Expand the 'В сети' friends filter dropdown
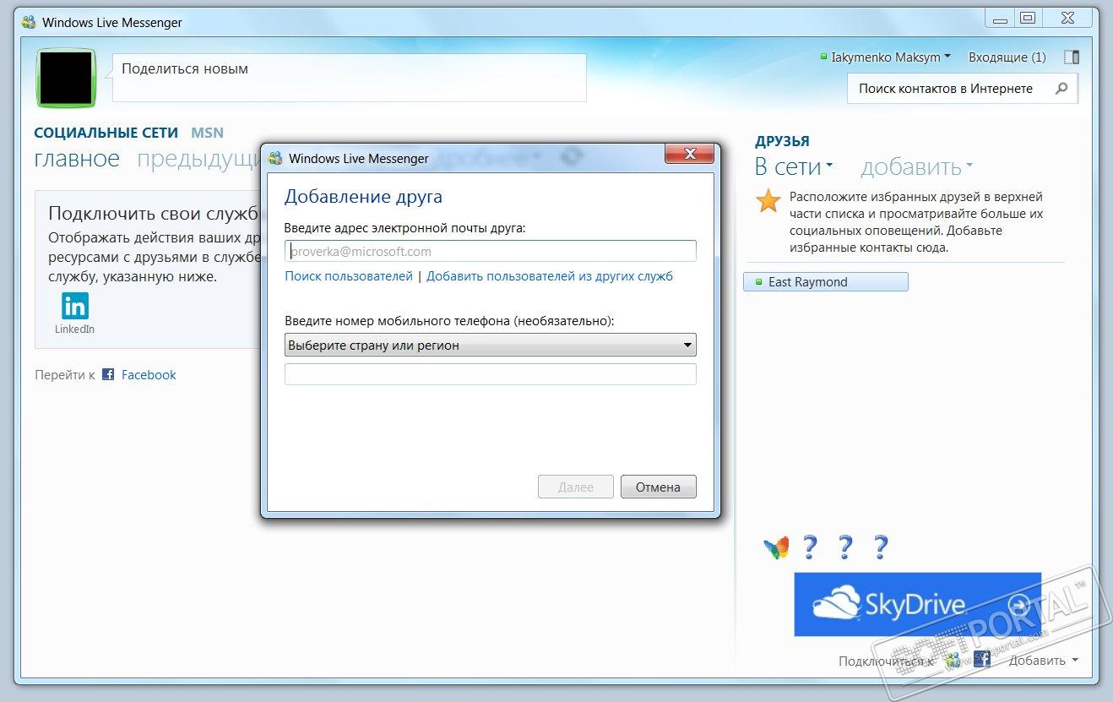 (793, 167)
